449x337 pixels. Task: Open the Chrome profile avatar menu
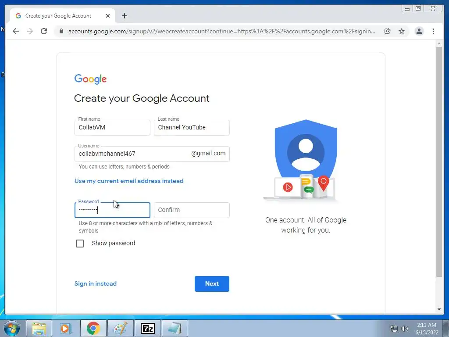419,31
